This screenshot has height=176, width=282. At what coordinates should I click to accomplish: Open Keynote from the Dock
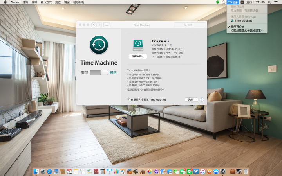tap(109, 172)
